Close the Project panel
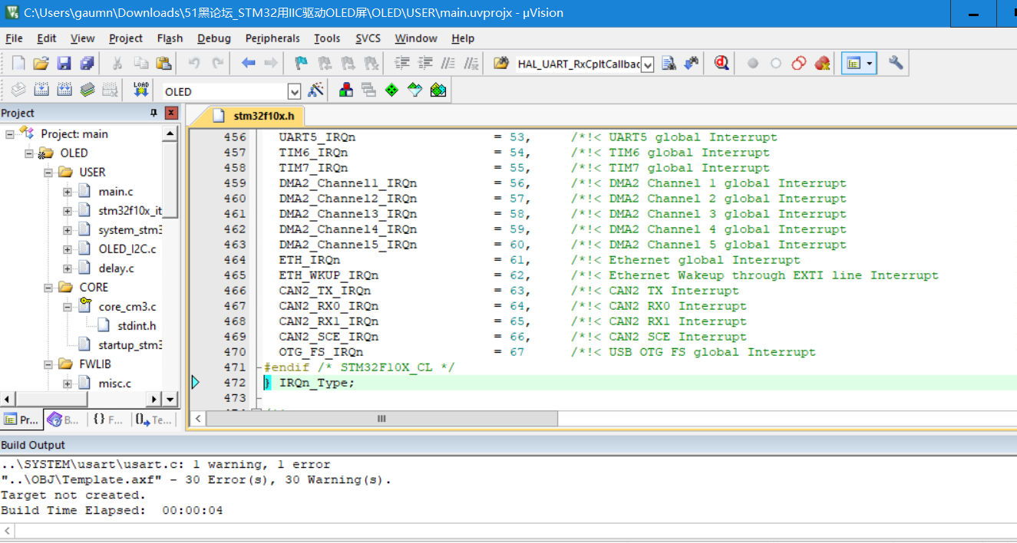1017x543 pixels. pyautogui.click(x=171, y=113)
